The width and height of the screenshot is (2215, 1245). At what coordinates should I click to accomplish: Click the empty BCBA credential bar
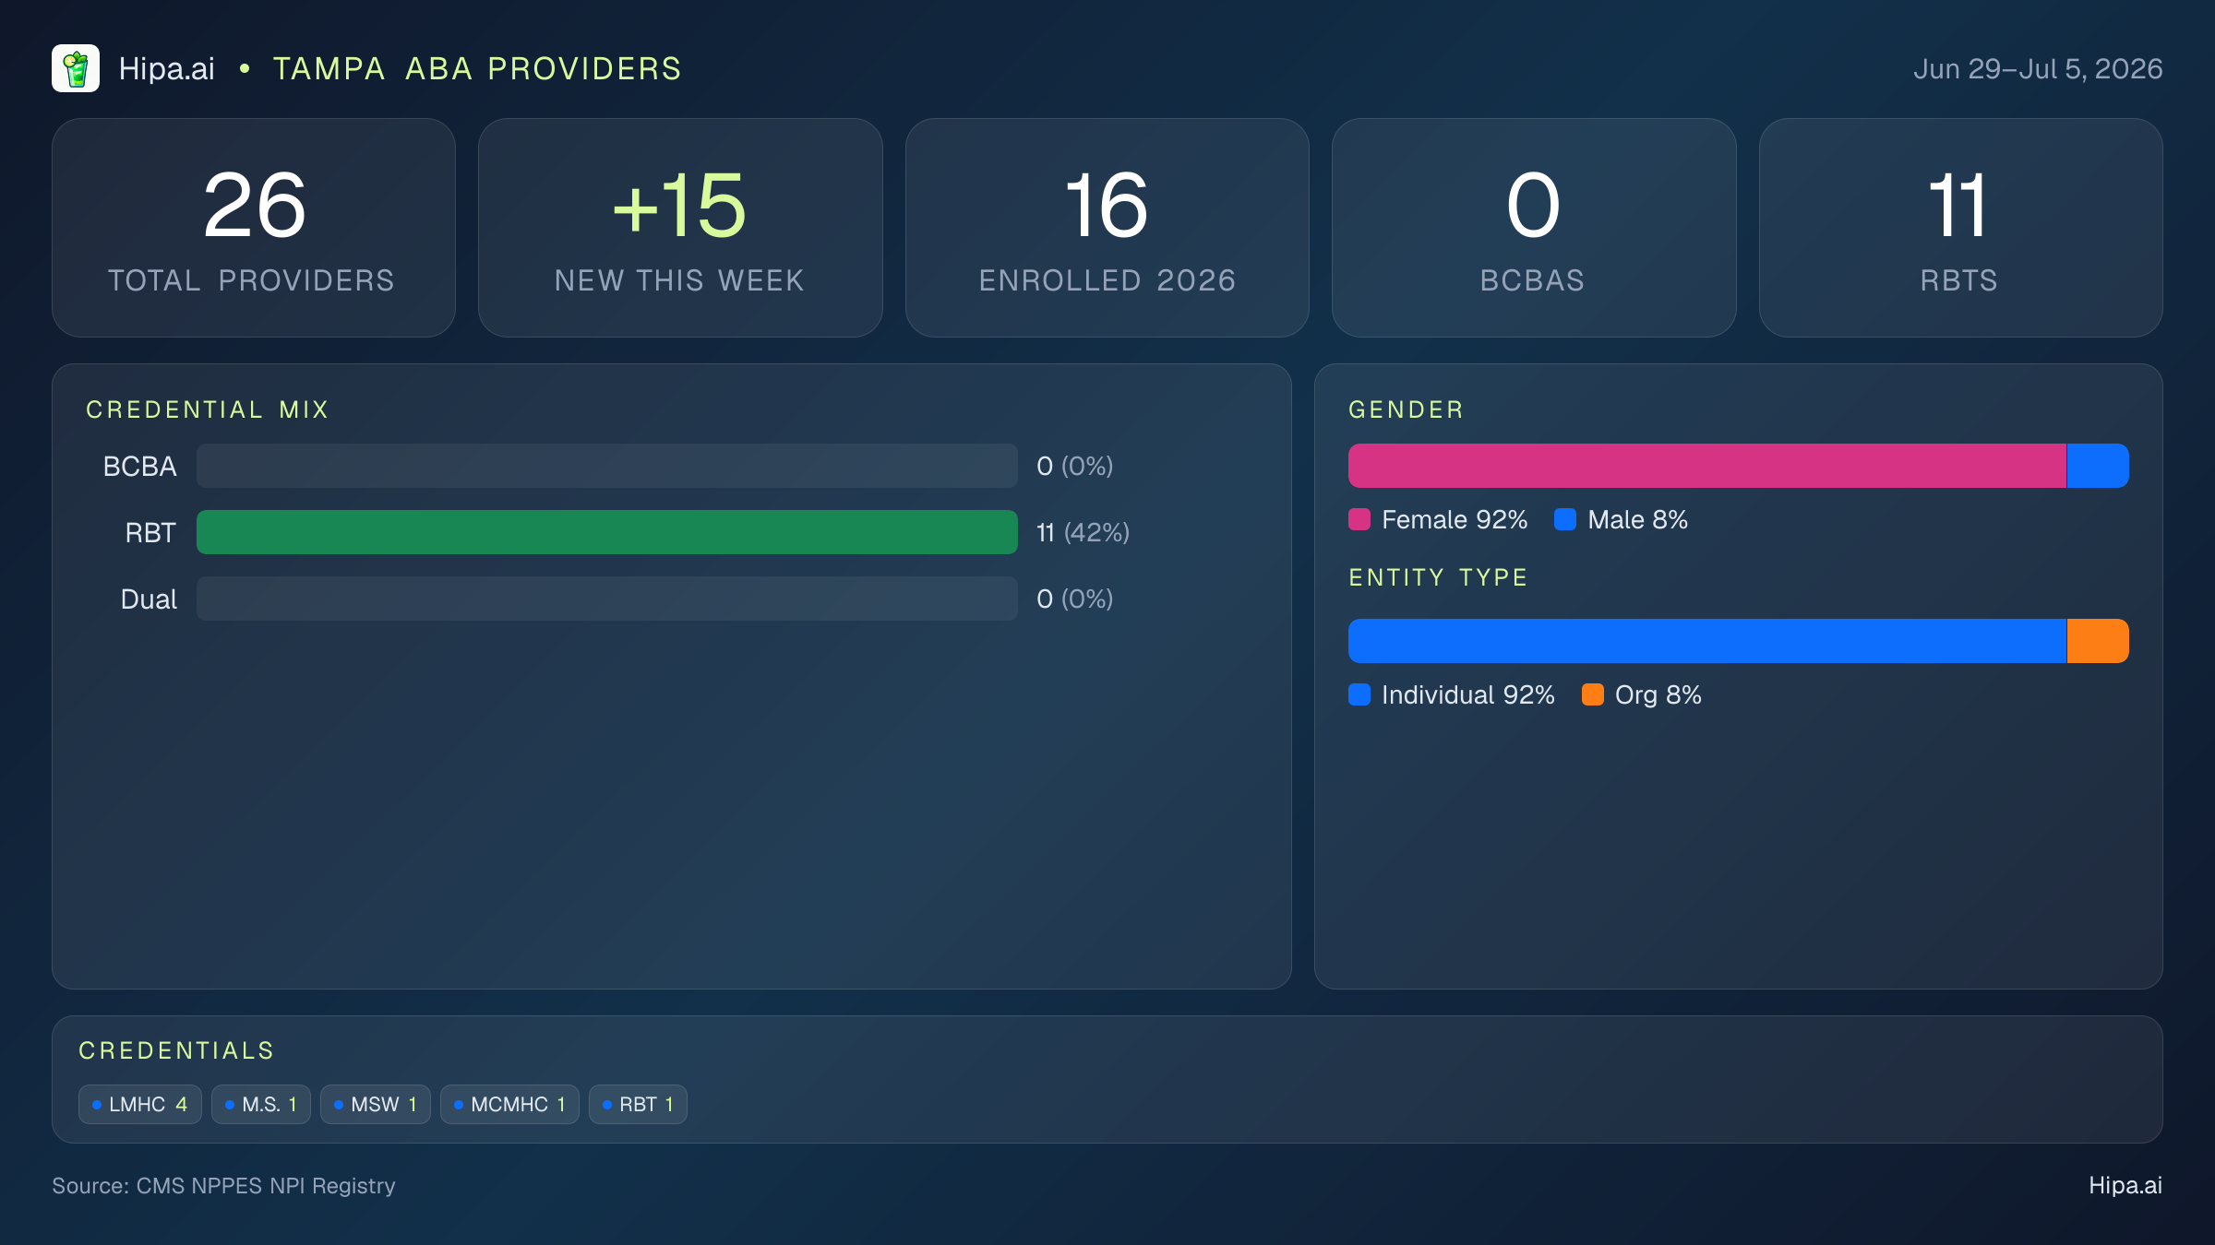coord(607,466)
